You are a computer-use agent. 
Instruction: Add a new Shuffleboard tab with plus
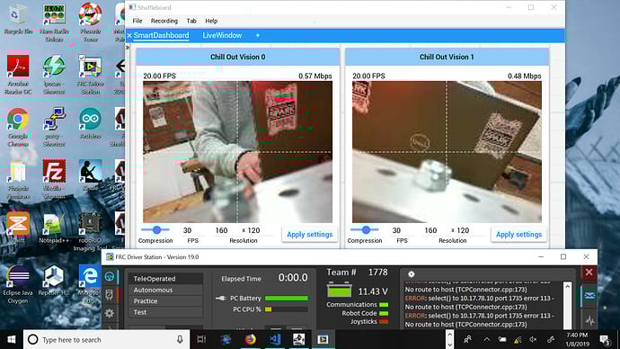coord(257,36)
